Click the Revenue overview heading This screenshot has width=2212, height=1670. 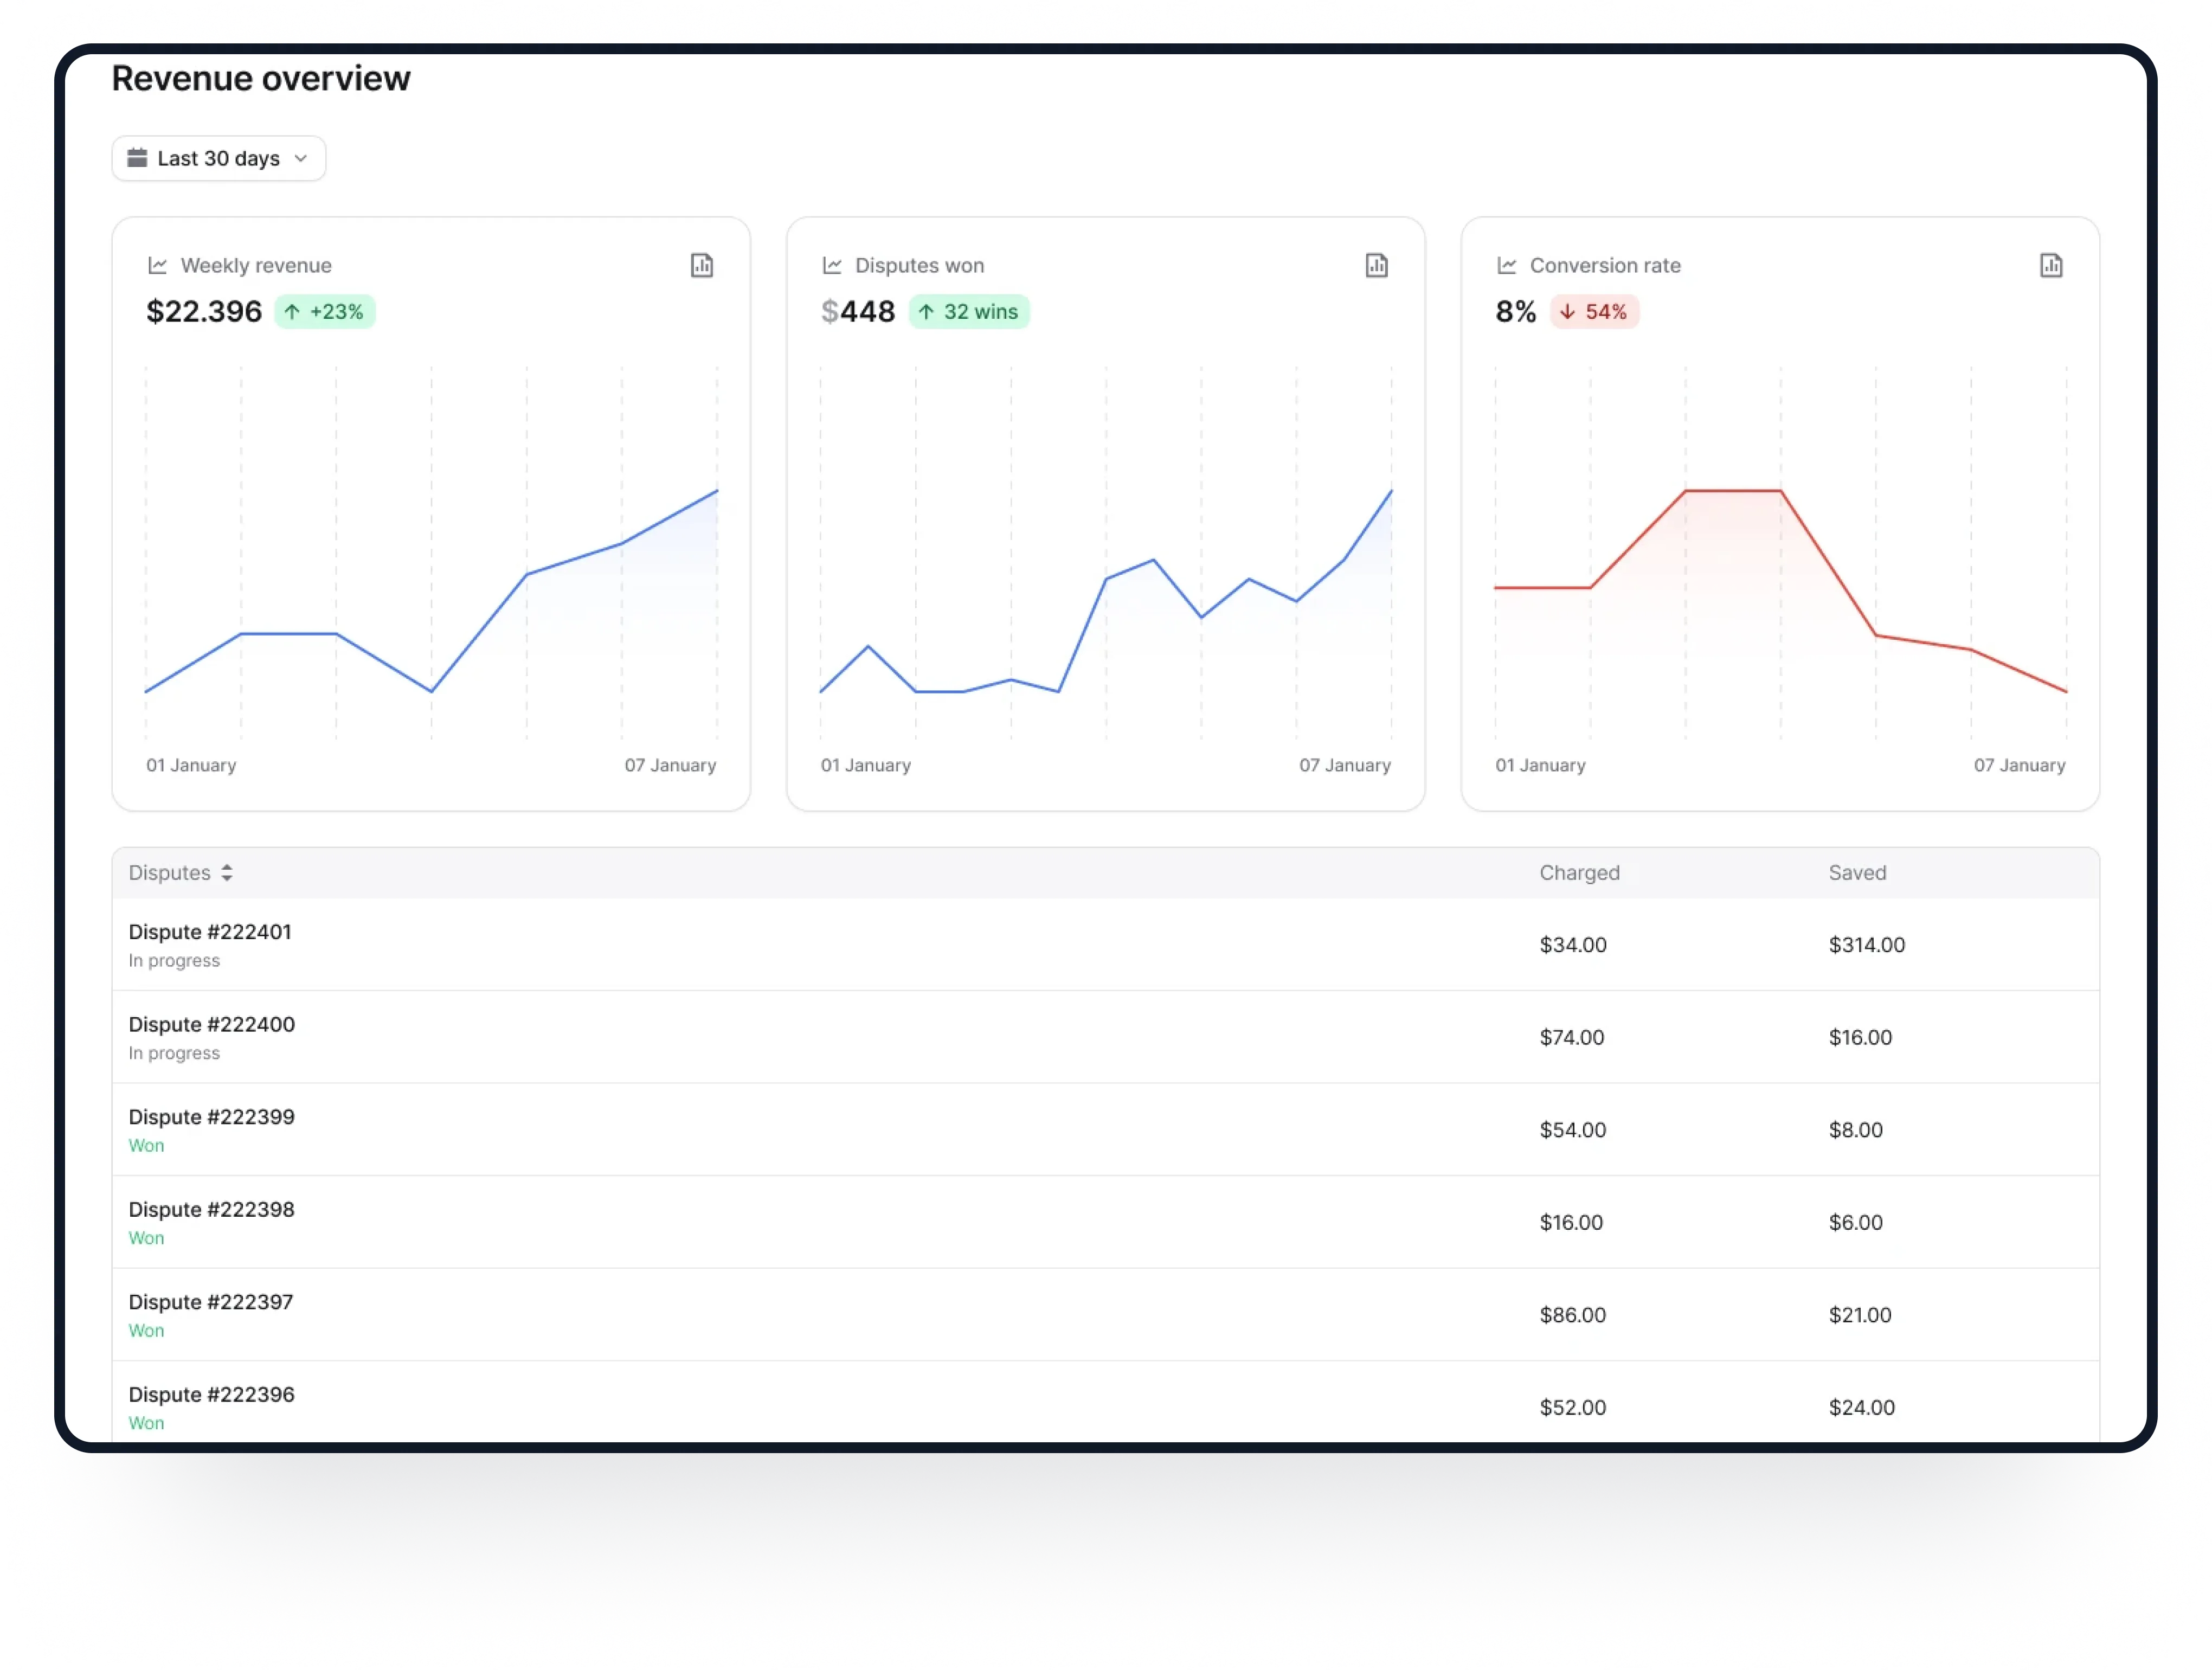[x=260, y=78]
